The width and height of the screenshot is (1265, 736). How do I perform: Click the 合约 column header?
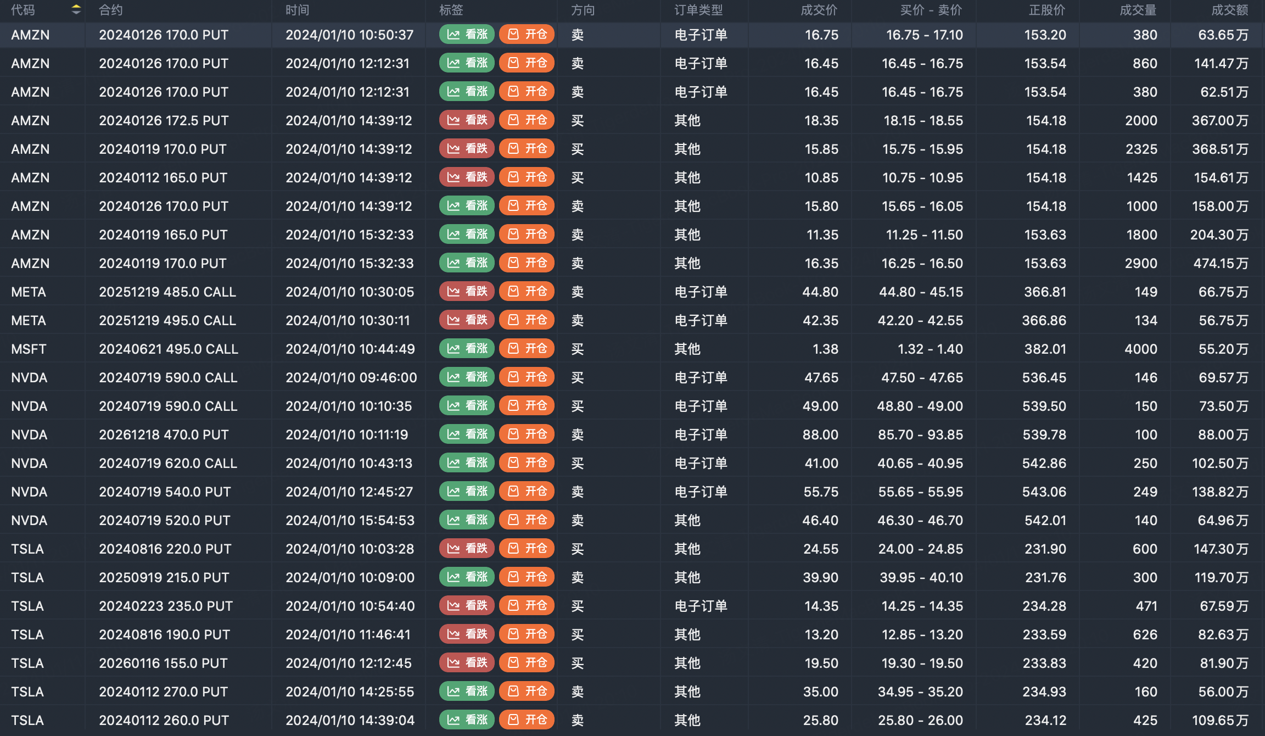click(x=110, y=10)
